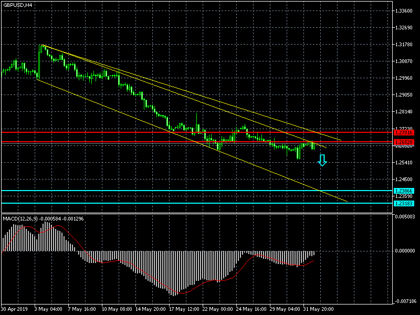Click the 1.24500 price axis value

405,179
